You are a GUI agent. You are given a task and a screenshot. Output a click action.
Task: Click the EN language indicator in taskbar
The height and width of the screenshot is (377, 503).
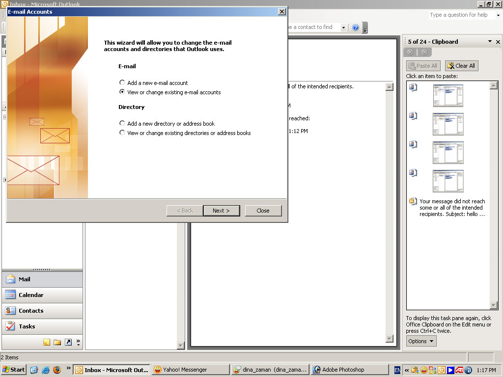(397, 370)
